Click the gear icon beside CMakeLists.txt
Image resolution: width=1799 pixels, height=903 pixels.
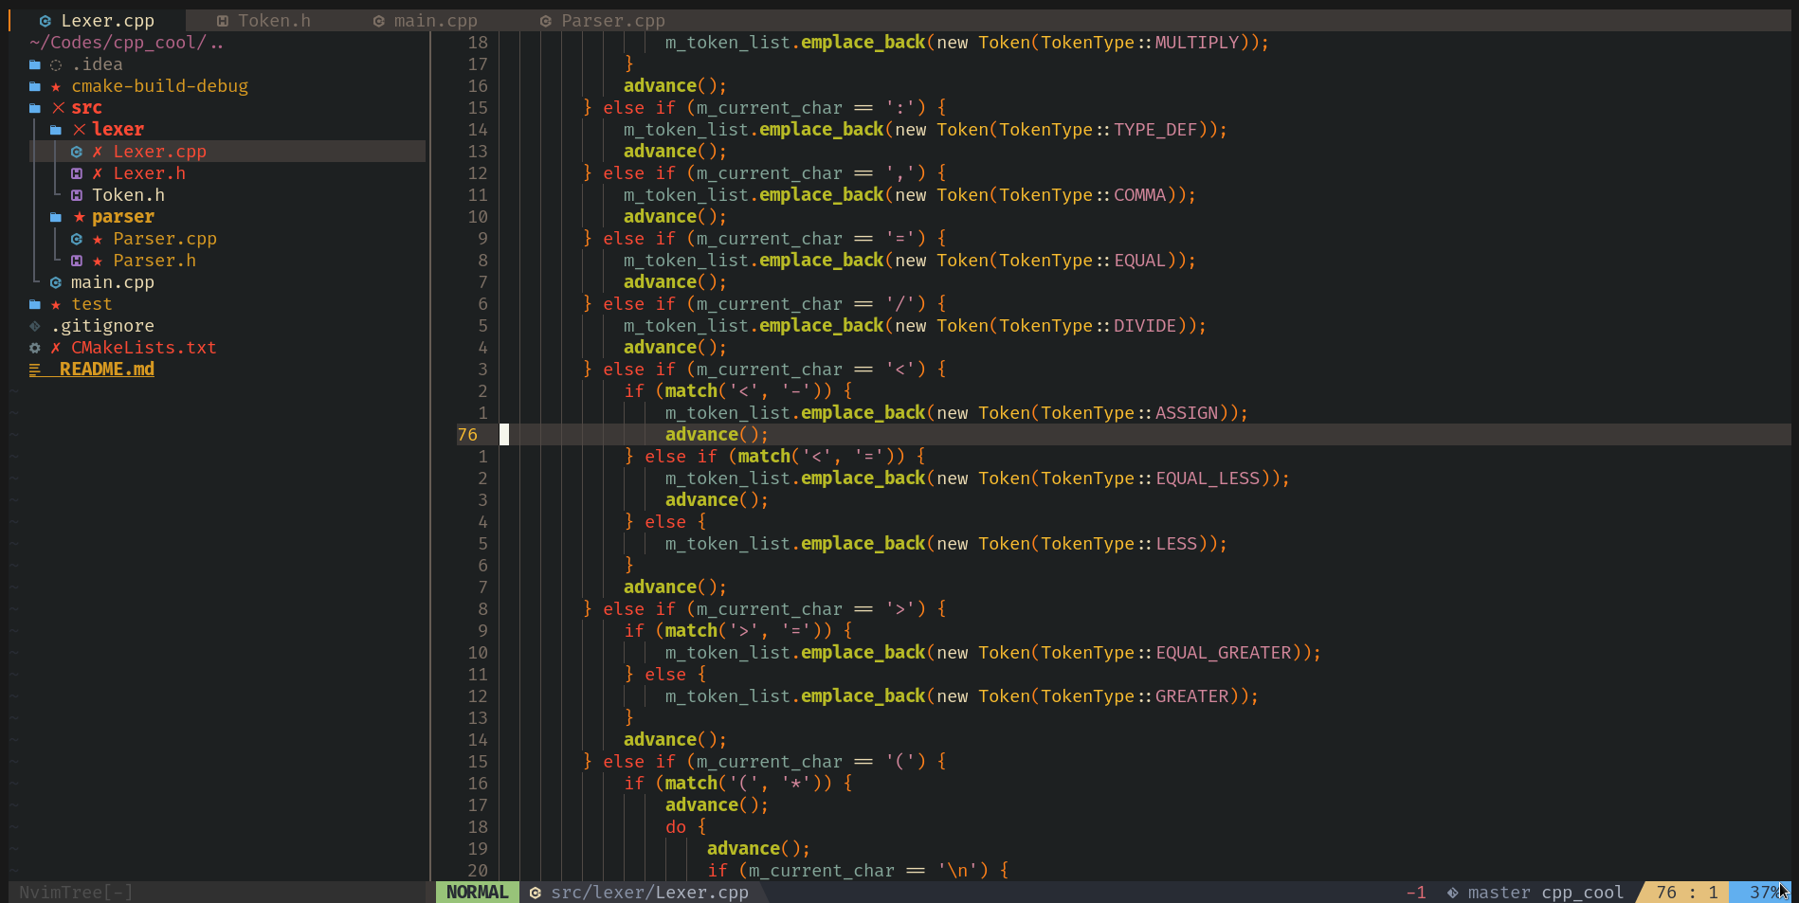click(x=35, y=348)
